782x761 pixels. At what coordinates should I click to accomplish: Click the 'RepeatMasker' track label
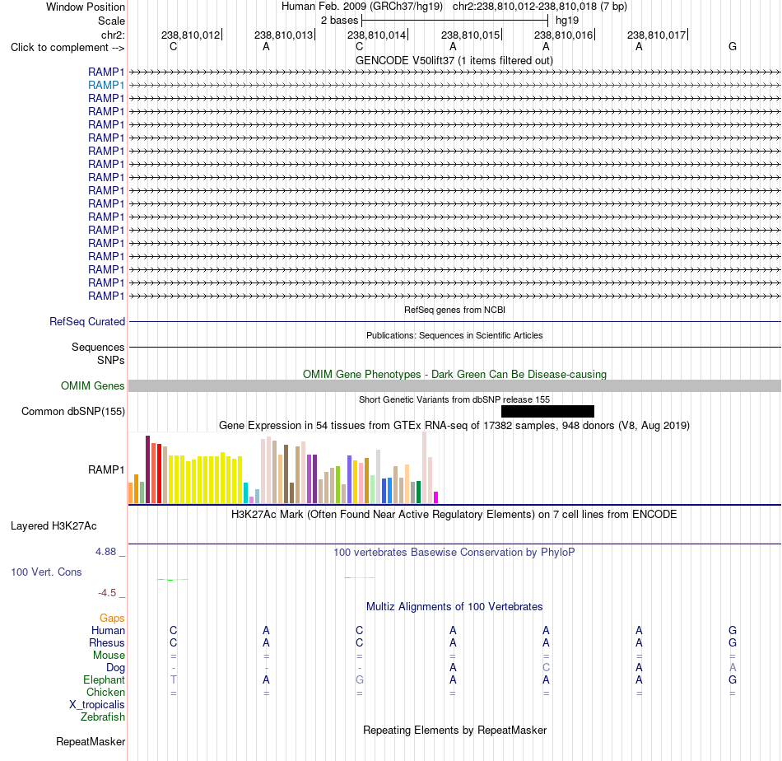tap(91, 742)
